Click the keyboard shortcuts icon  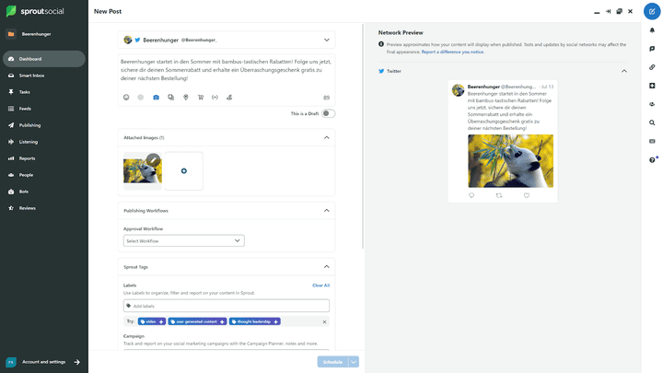point(652,141)
